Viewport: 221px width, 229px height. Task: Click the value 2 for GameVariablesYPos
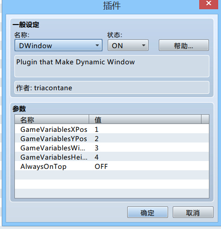(x=97, y=139)
